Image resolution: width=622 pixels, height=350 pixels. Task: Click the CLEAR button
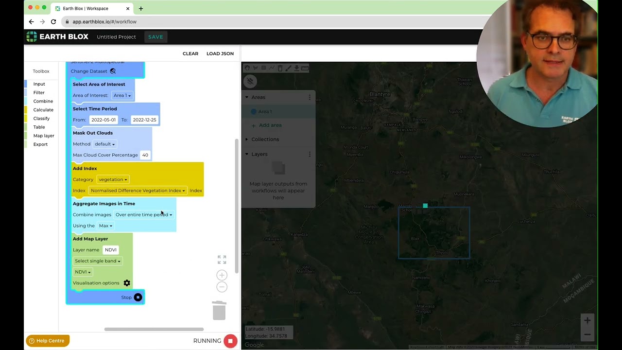pyautogui.click(x=190, y=53)
